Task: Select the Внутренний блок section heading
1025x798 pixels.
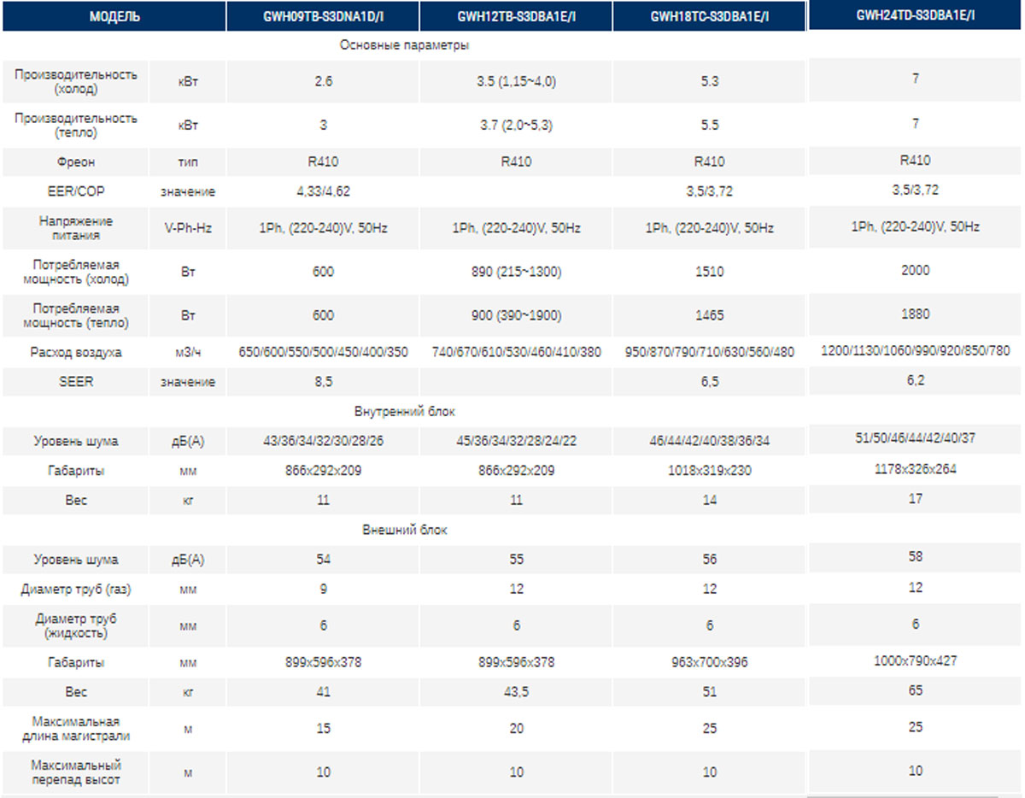Action: (404, 412)
